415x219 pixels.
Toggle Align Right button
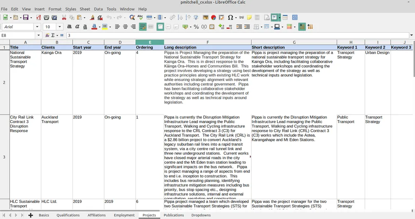tap(133, 27)
